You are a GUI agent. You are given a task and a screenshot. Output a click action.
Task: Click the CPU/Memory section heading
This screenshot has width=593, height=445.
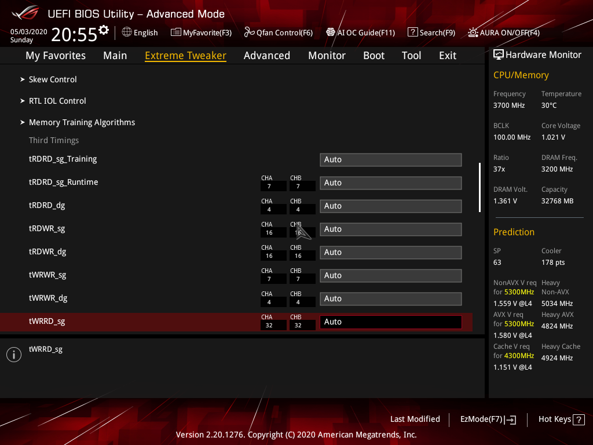(x=521, y=75)
